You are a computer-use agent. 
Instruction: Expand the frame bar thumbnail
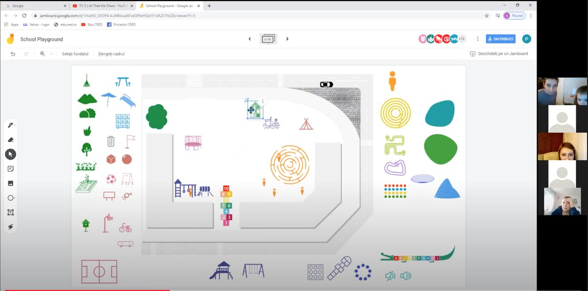coord(269,39)
